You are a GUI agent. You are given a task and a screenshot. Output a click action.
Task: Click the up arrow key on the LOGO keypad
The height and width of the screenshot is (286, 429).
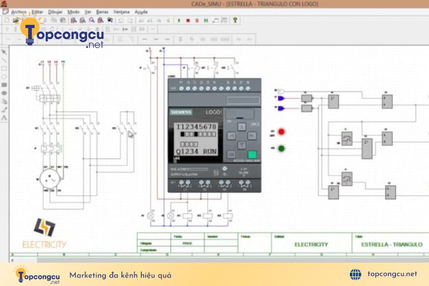click(x=242, y=127)
